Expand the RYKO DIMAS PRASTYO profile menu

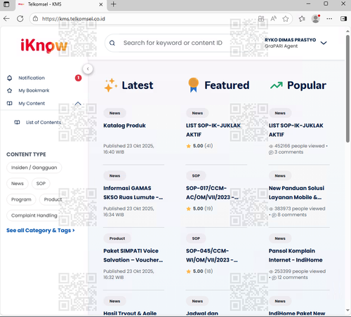pos(324,43)
